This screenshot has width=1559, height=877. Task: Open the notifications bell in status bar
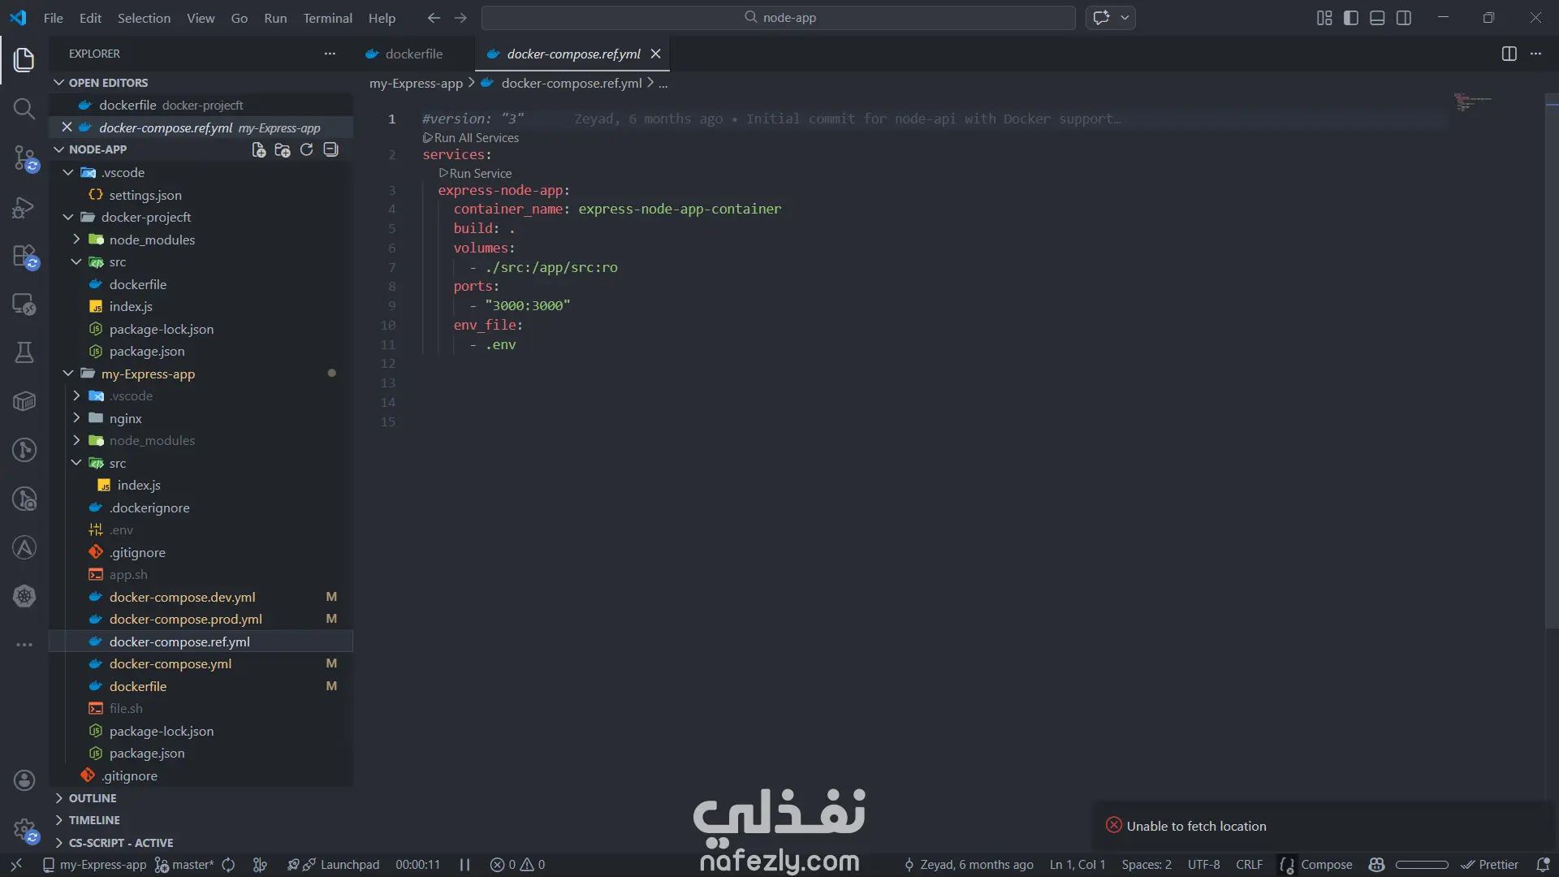coord(1543,865)
